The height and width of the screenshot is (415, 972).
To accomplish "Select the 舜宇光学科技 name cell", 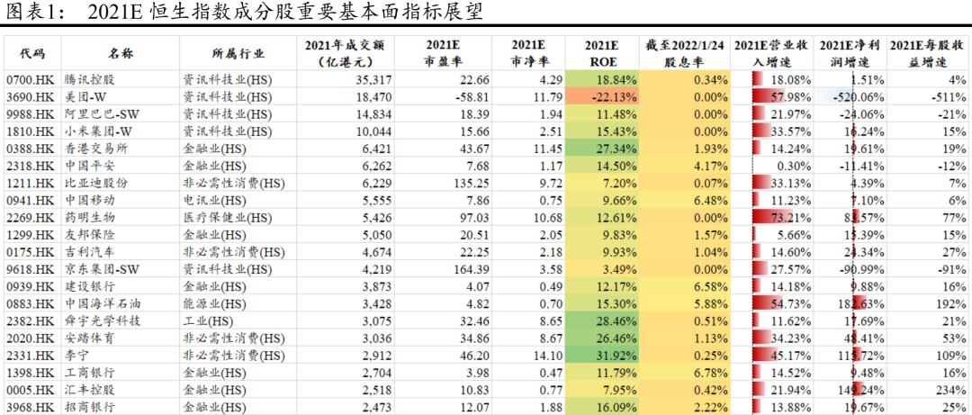I will [103, 323].
